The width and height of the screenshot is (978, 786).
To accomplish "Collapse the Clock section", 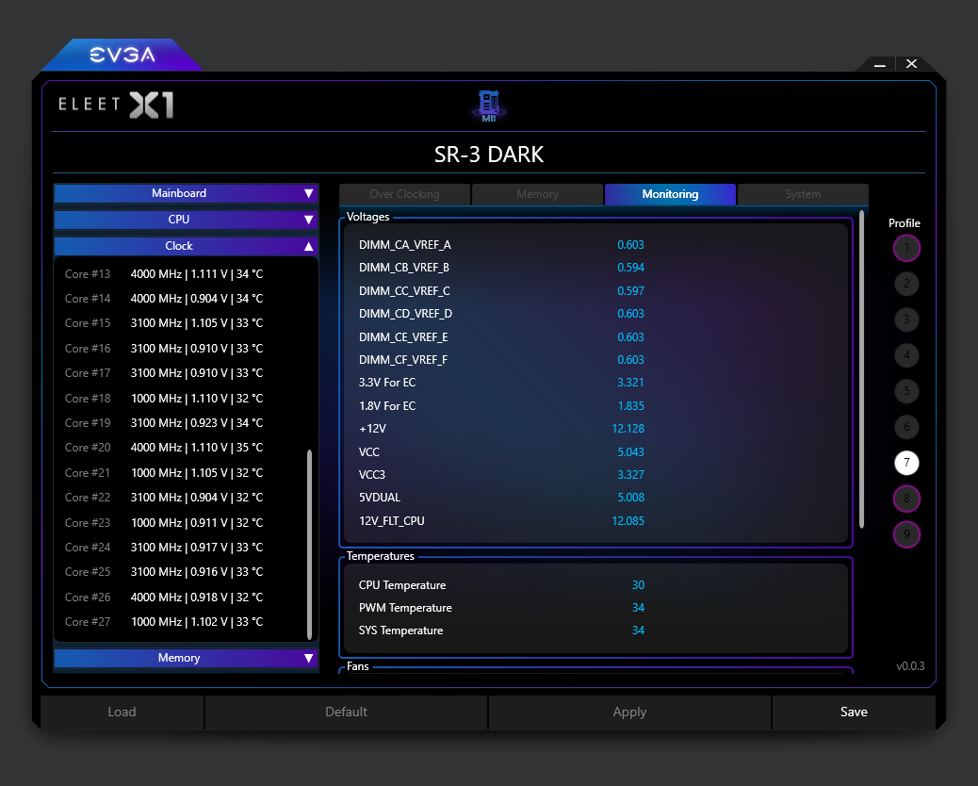I will [x=186, y=246].
